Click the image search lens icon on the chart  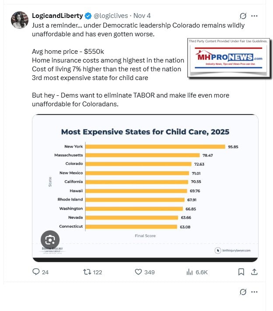50,239
